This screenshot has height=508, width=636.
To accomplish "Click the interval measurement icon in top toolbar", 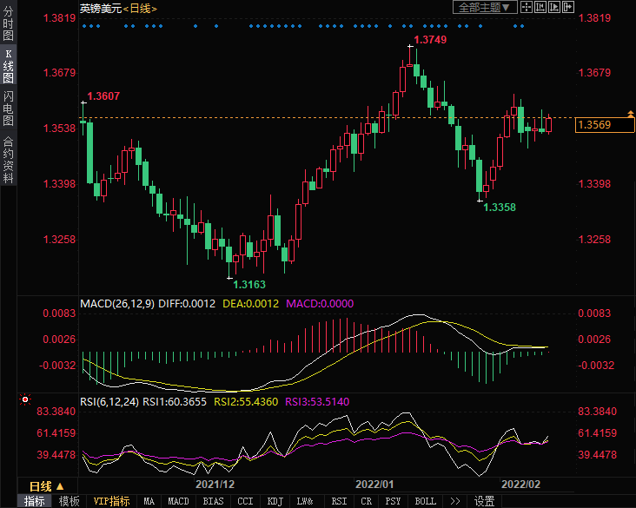I will 541,7.
